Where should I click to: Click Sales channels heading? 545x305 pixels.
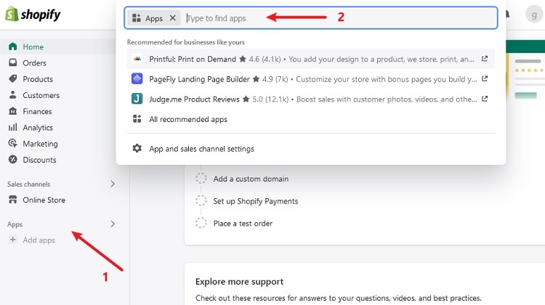(x=28, y=184)
